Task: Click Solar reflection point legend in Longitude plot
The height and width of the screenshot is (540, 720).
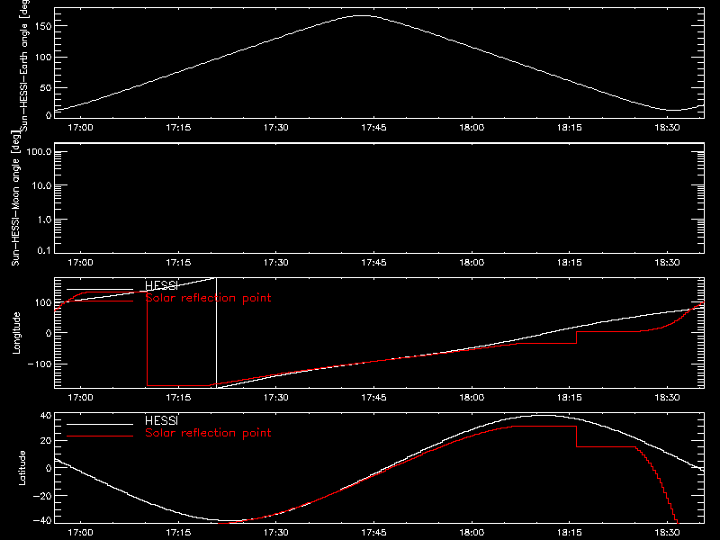Action: coord(208,298)
